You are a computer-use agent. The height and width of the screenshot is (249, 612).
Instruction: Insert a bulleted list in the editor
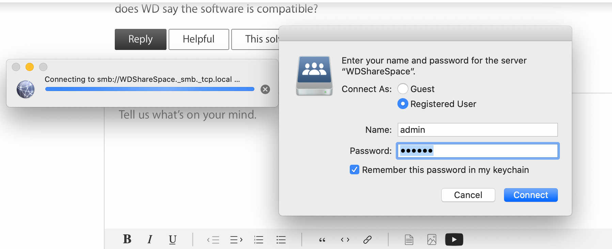(281, 240)
